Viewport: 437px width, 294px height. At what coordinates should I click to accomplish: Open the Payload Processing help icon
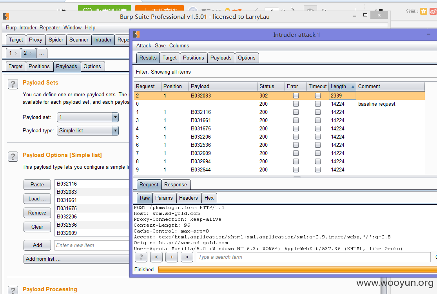[x=13, y=290]
